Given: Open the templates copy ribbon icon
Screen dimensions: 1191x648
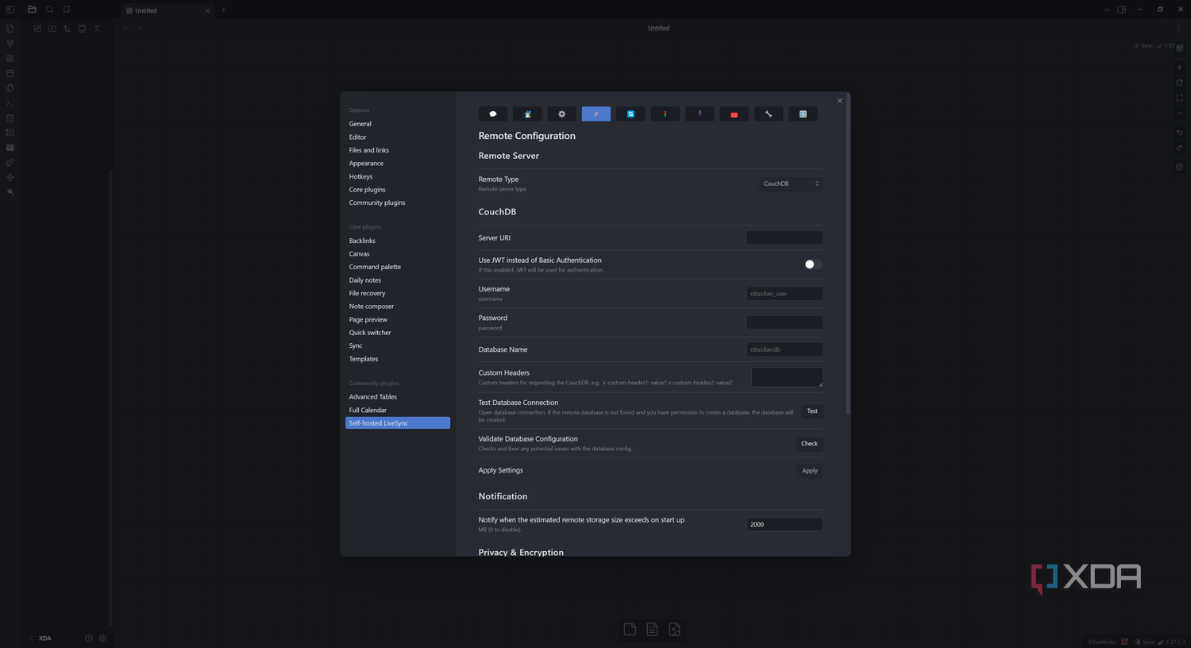Looking at the screenshot, I should 10,88.
